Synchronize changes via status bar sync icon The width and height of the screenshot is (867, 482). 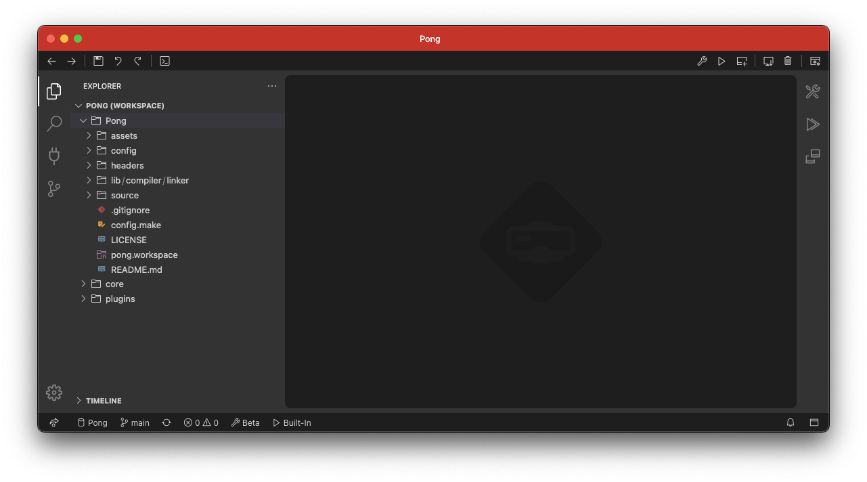click(x=166, y=422)
